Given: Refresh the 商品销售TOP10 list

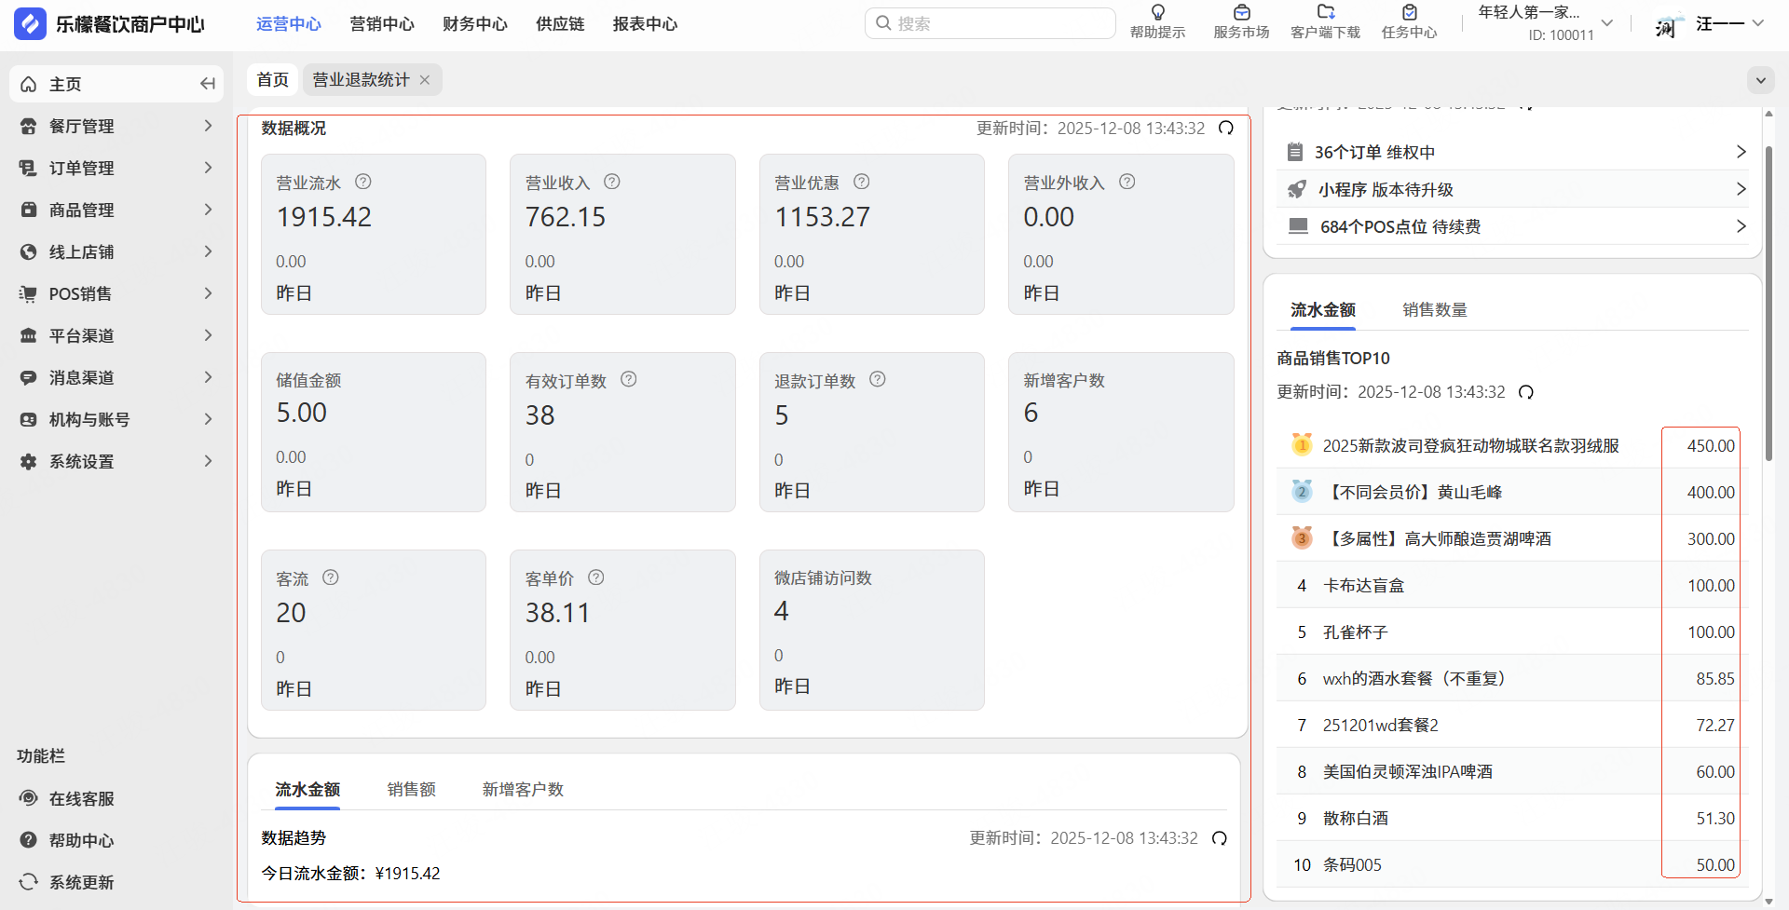Looking at the screenshot, I should pos(1526,392).
